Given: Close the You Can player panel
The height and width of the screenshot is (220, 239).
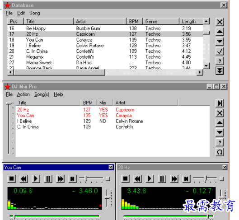Looking at the screenshot, I should pos(111,167).
